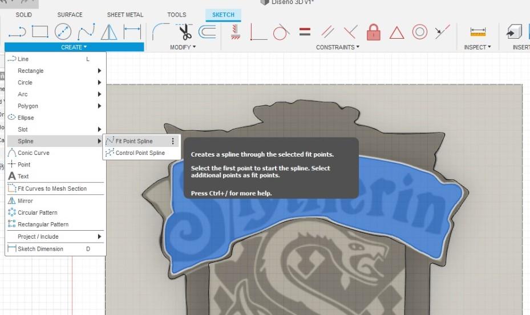Choose Line from the Create menu
This screenshot has width=530, height=315.
55,59
